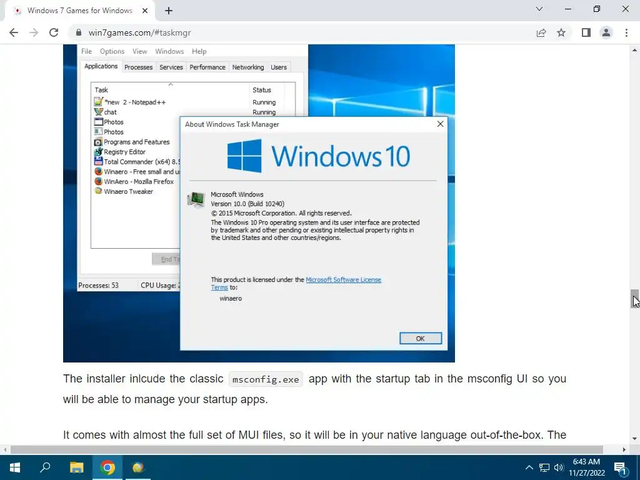Open the globe app on the taskbar
This screenshot has width=640, height=480.
(x=138, y=467)
